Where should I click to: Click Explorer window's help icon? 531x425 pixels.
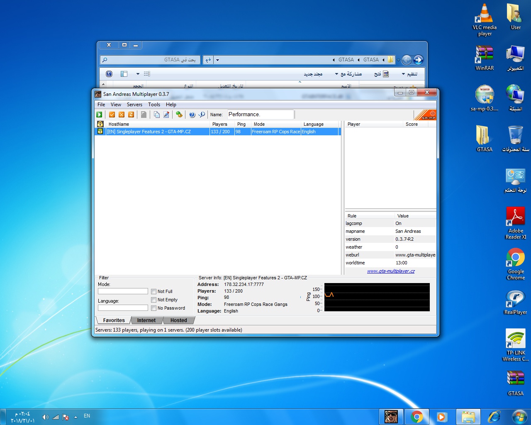109,74
